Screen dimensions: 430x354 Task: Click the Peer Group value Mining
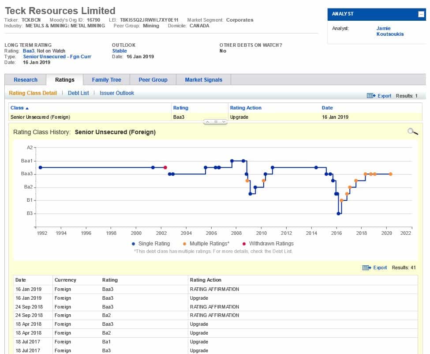[151, 26]
